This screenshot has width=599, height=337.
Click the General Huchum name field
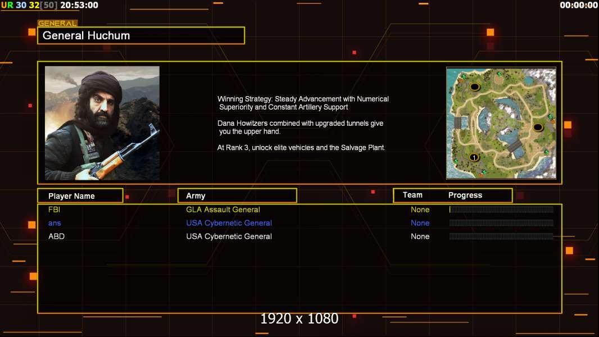pyautogui.click(x=141, y=35)
